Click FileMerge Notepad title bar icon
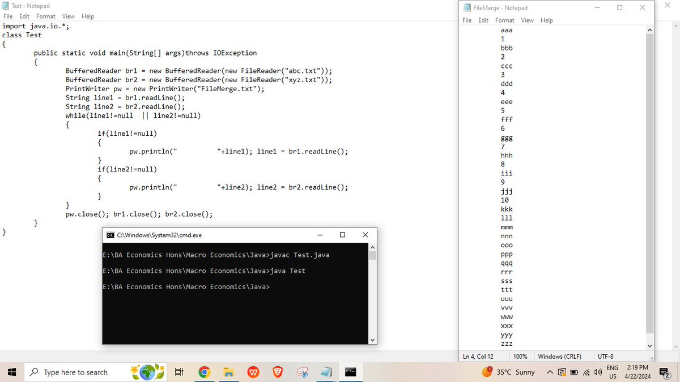 click(x=467, y=8)
